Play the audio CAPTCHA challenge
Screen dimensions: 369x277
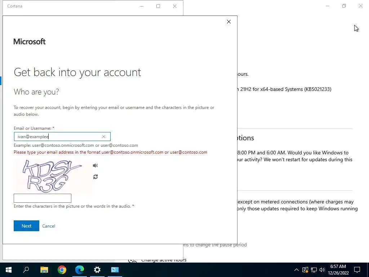[x=95, y=165]
